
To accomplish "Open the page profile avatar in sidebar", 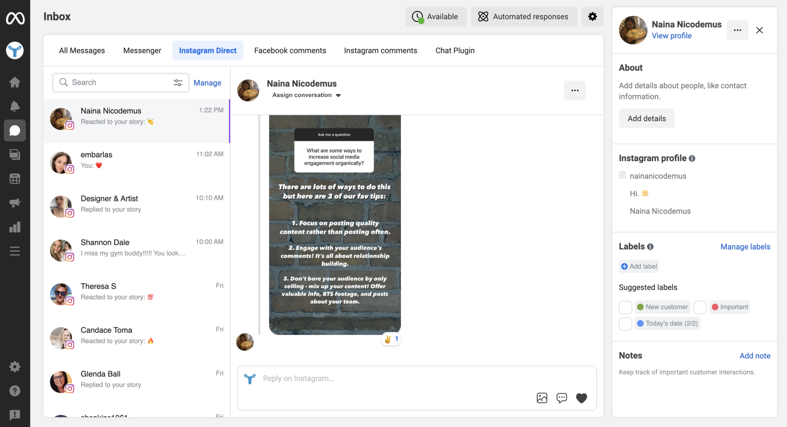I will pos(15,50).
